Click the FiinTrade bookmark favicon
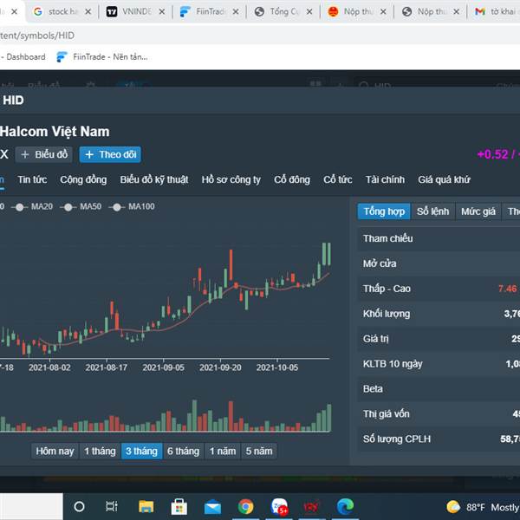The image size is (520, 520). pos(62,57)
